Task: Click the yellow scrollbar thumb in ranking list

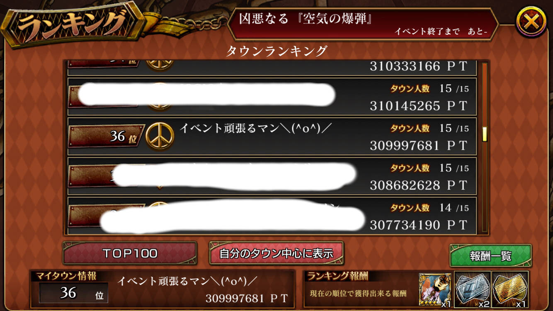Action: (484, 134)
